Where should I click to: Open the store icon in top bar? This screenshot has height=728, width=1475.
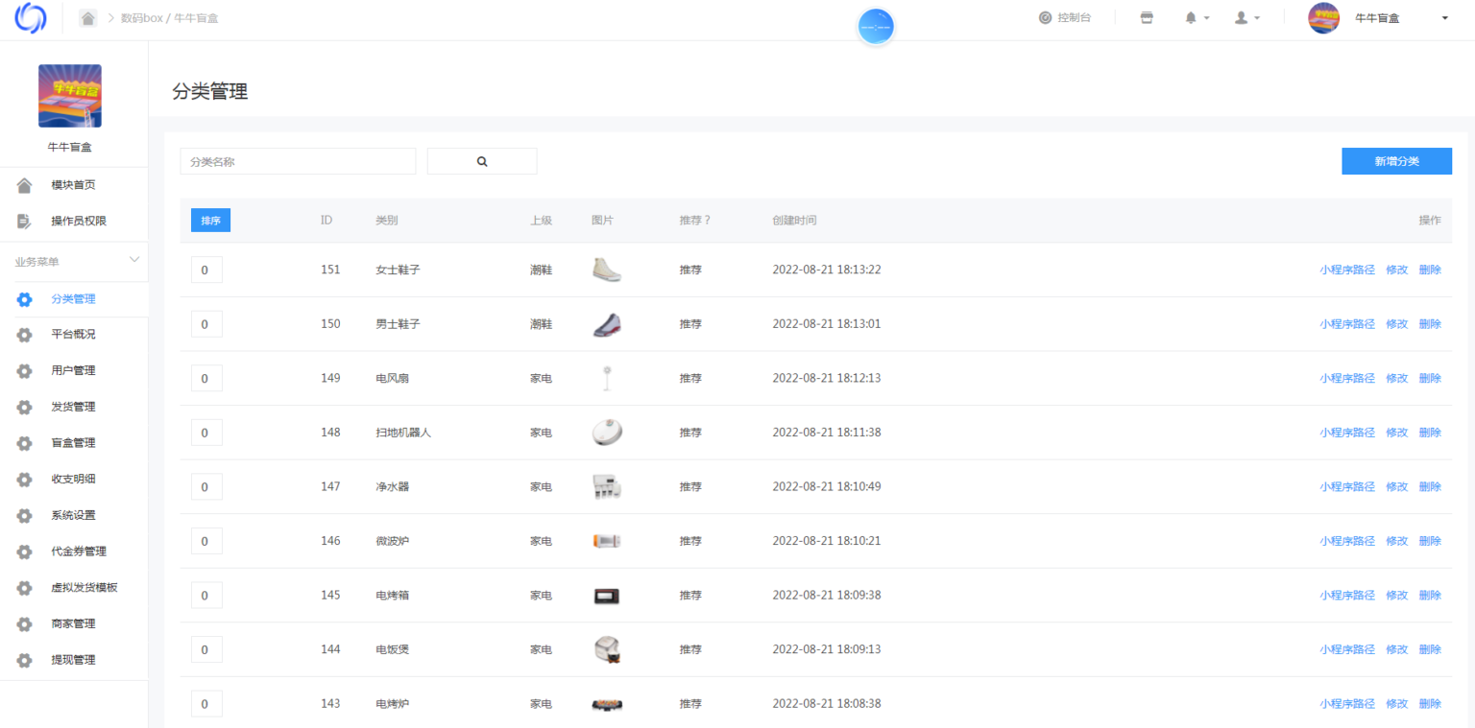[x=1147, y=18]
